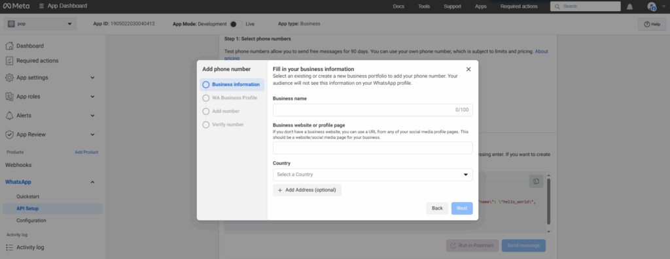
Task: Click the Back button in dialog
Action: (x=437, y=208)
